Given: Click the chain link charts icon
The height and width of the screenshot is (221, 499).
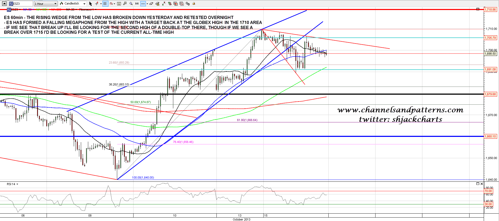Looking at the screenshot, I should 188,4.
